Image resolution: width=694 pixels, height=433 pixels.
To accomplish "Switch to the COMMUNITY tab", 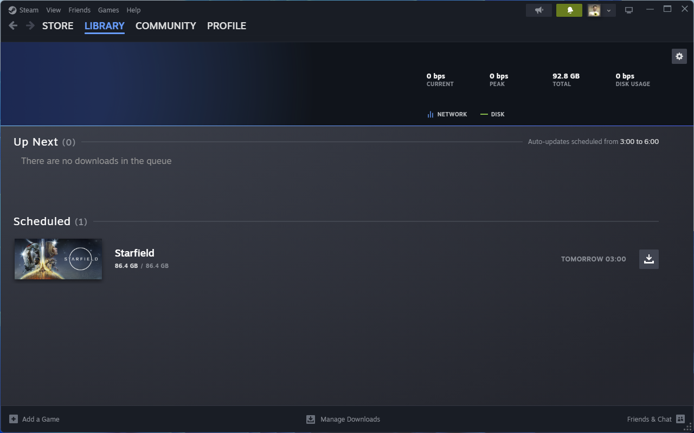I will 165,25.
